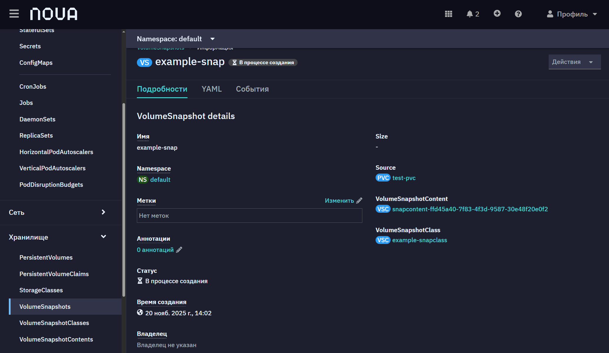Screen dimensions: 609x353
Task: Click the NS namespace badge
Action: pyautogui.click(x=143, y=180)
